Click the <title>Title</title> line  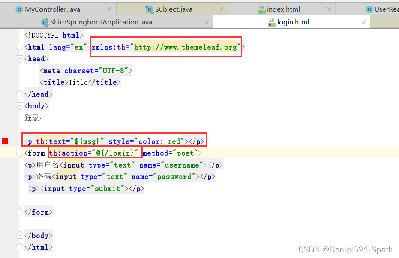pos(80,82)
